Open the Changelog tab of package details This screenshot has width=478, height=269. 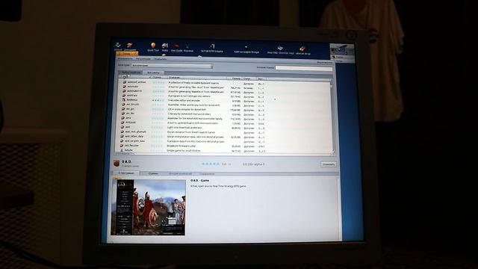coord(180,174)
